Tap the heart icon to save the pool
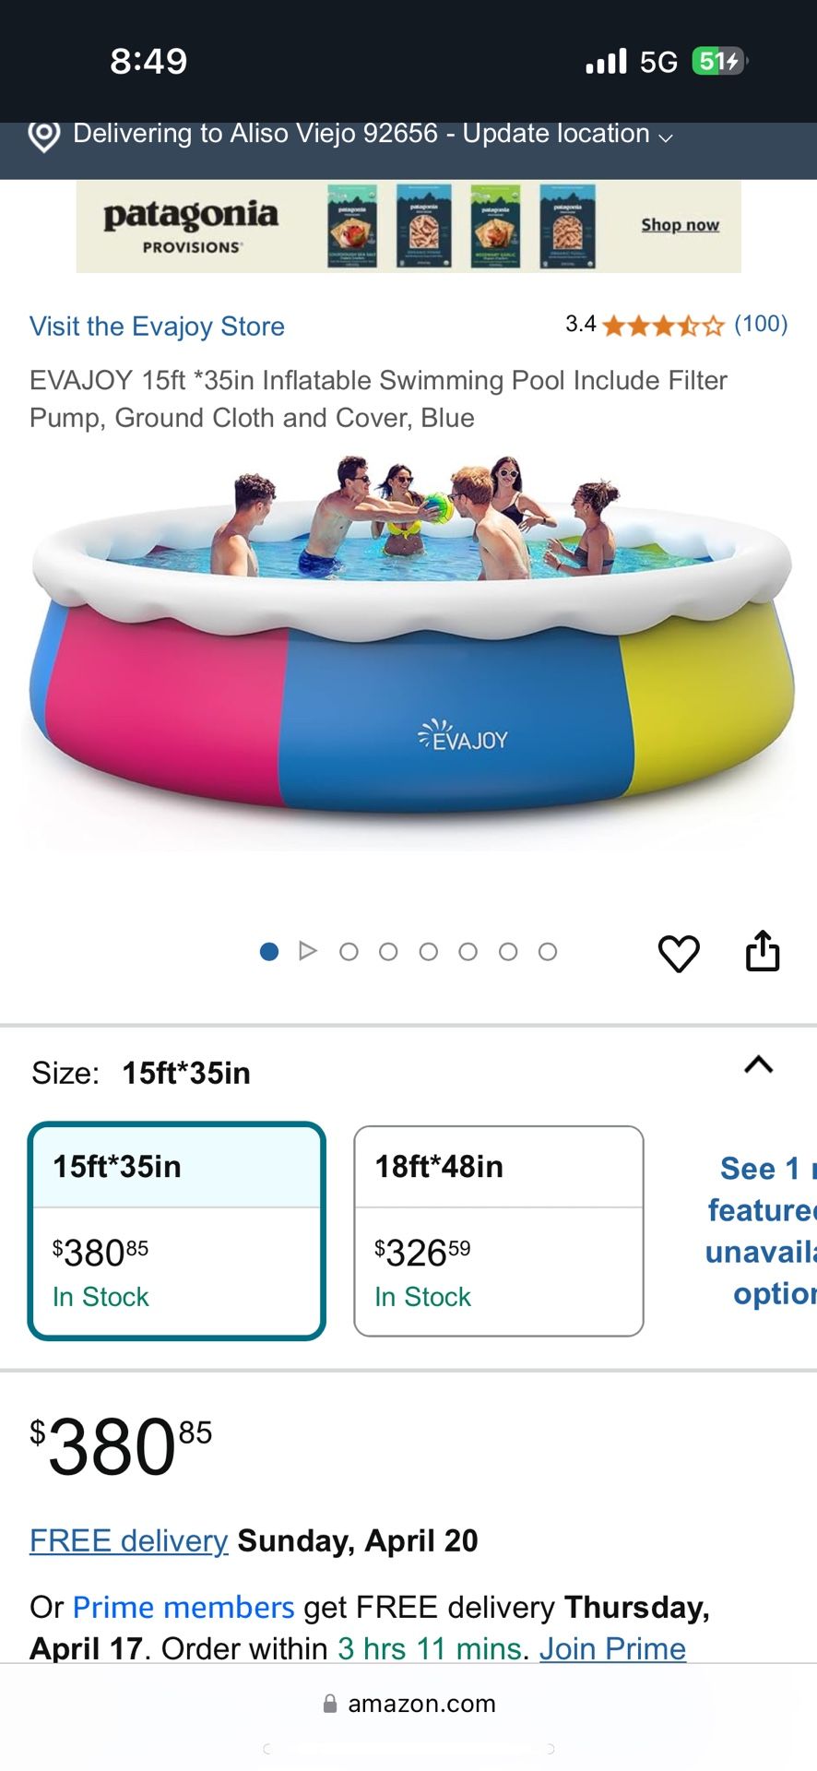 click(x=680, y=952)
